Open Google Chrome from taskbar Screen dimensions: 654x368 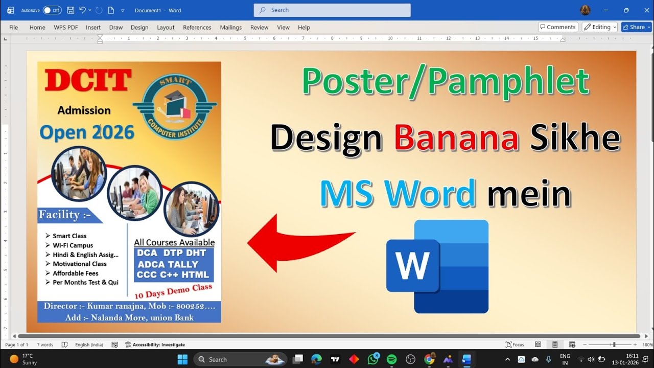[429, 359]
